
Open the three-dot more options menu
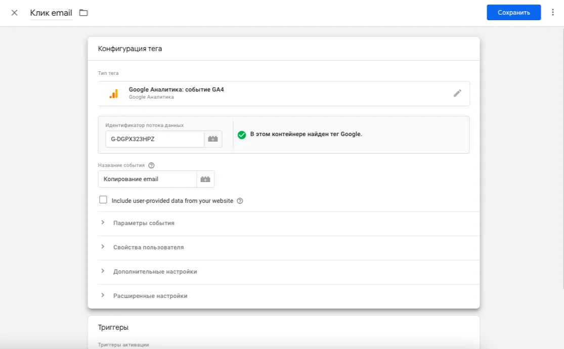pos(552,13)
